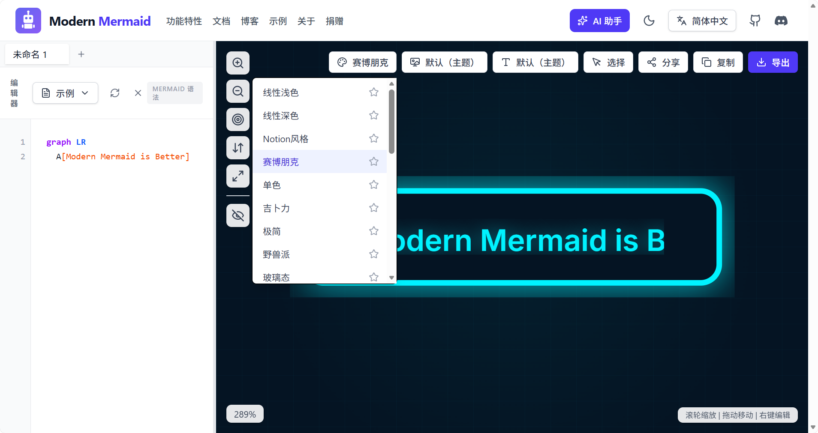The width and height of the screenshot is (818, 433).
Task: Click the 289% zoom level indicator
Action: click(245, 414)
